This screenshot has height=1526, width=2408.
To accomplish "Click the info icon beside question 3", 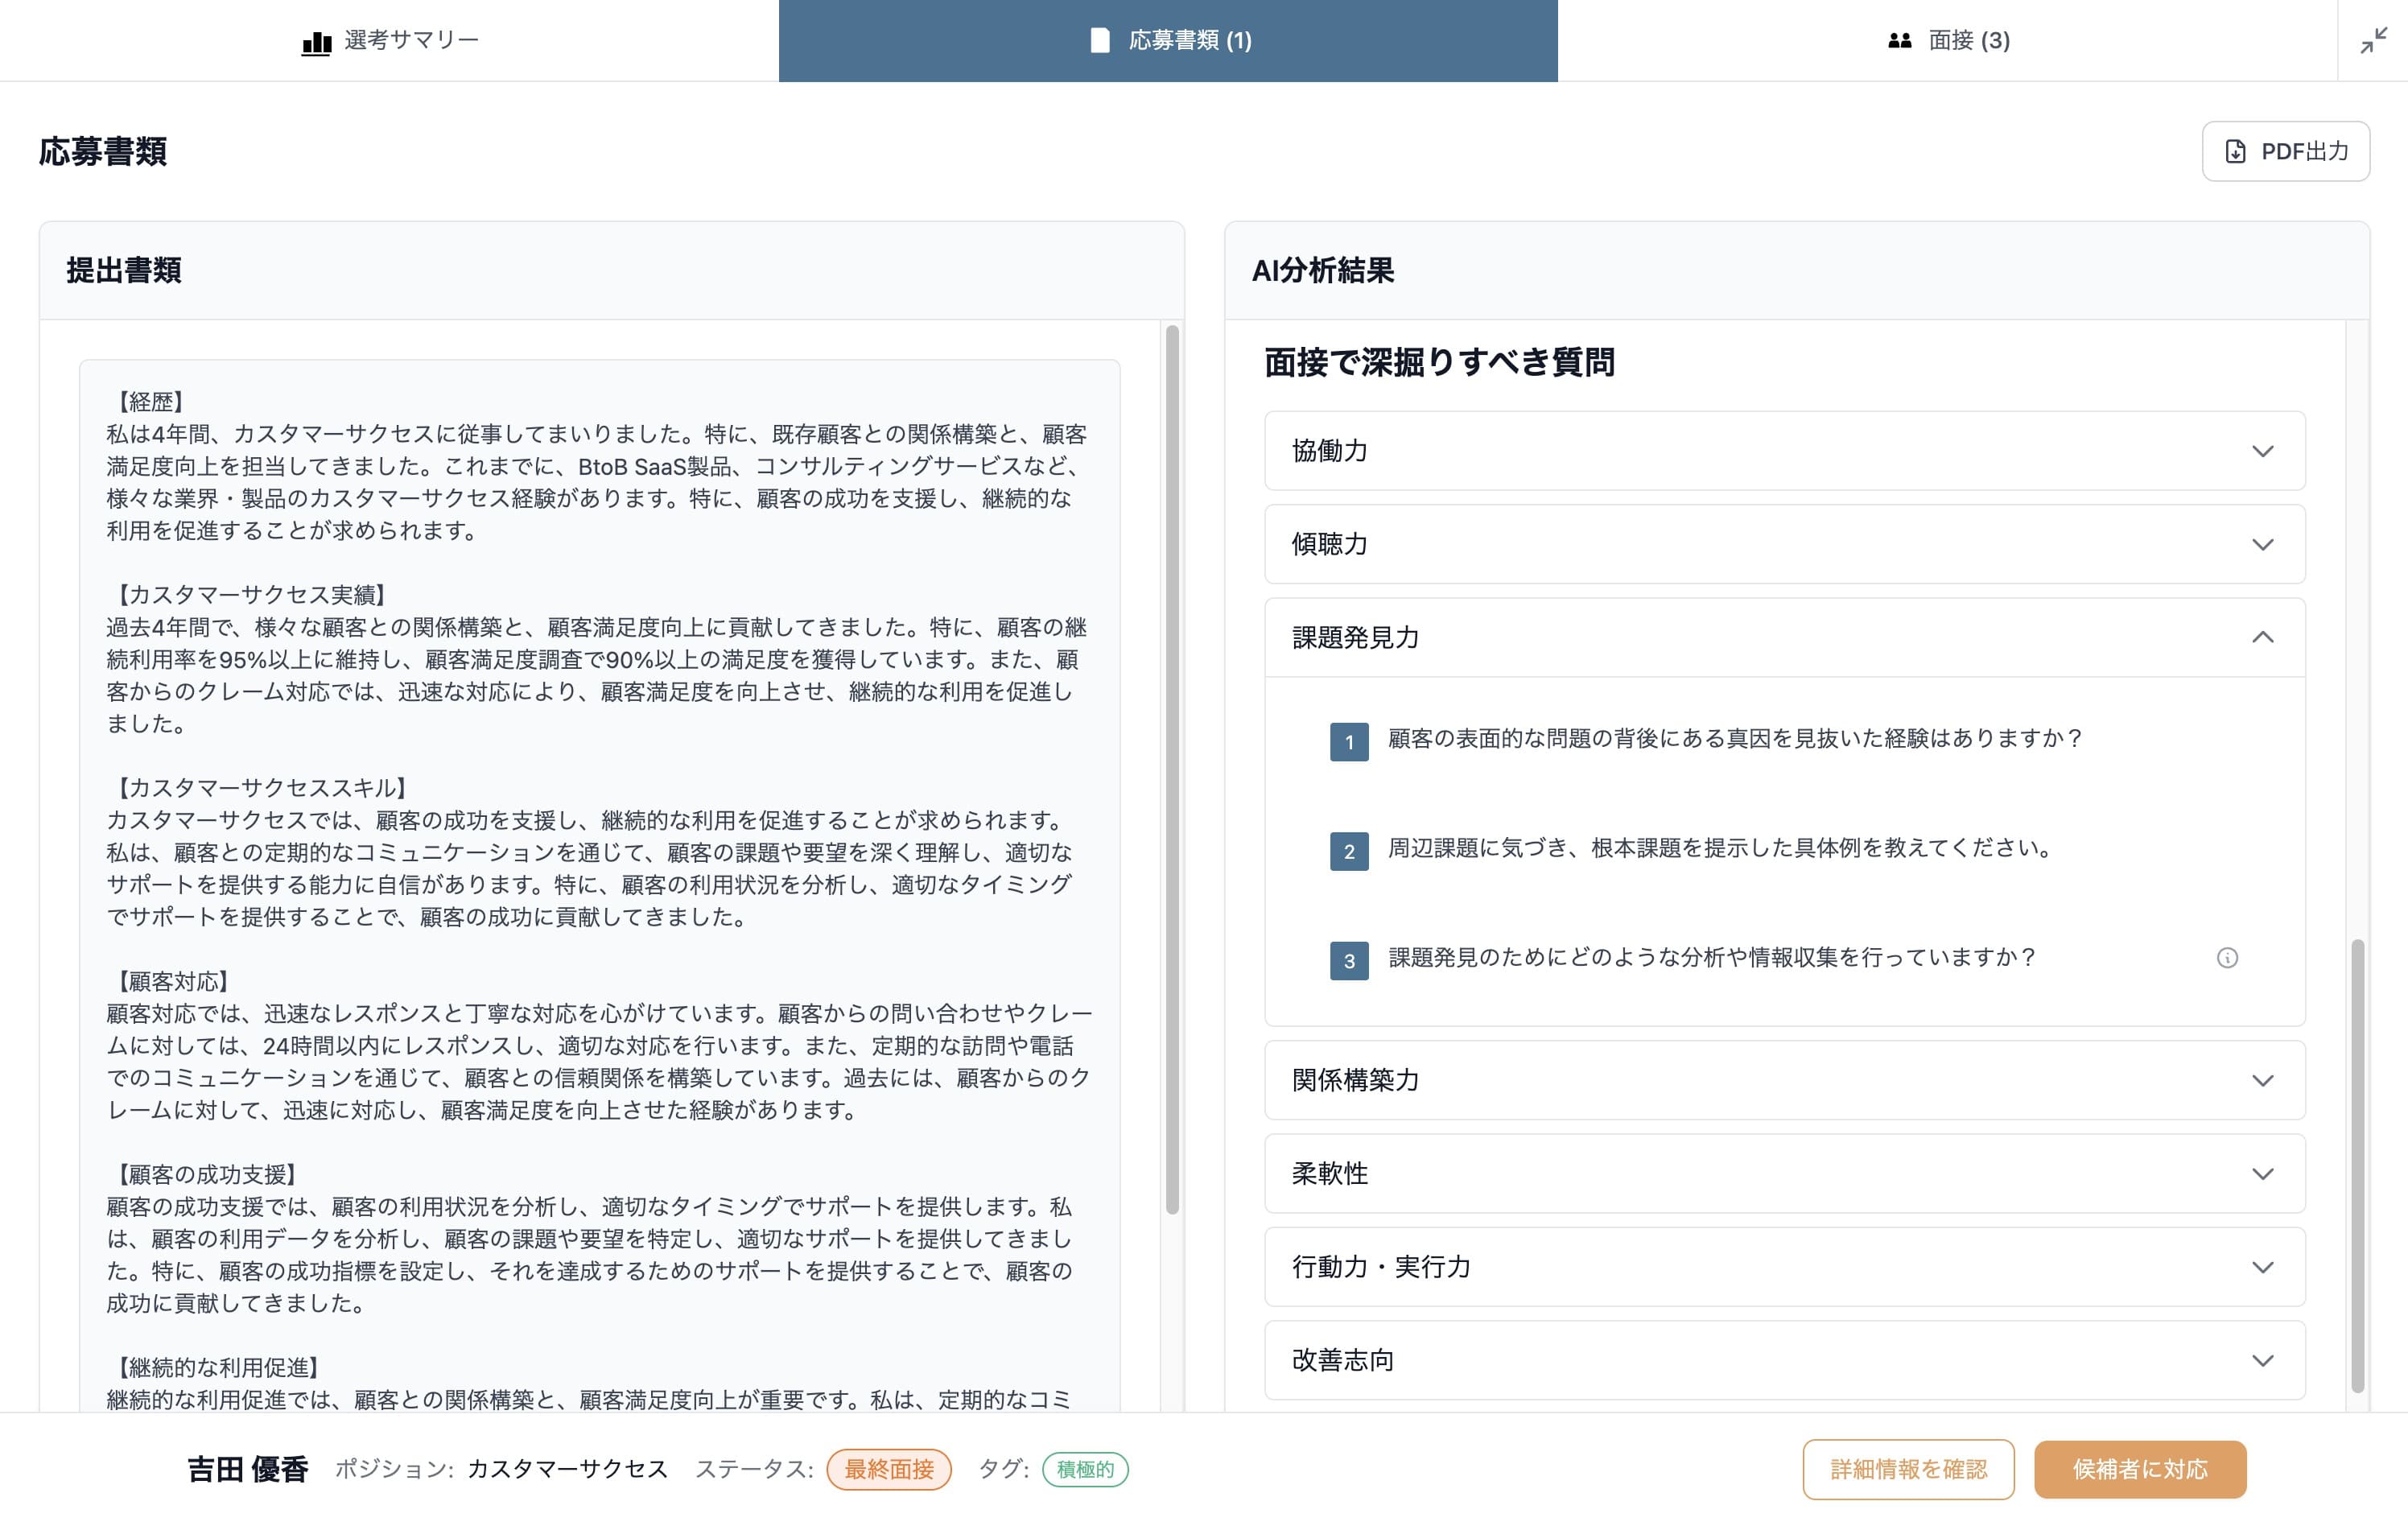I will click(x=2227, y=958).
